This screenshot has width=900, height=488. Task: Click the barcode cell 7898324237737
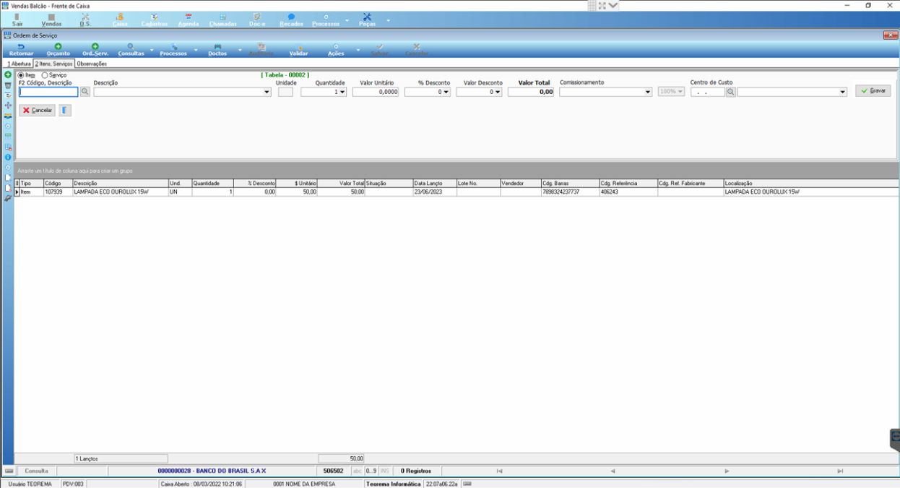[570, 192]
